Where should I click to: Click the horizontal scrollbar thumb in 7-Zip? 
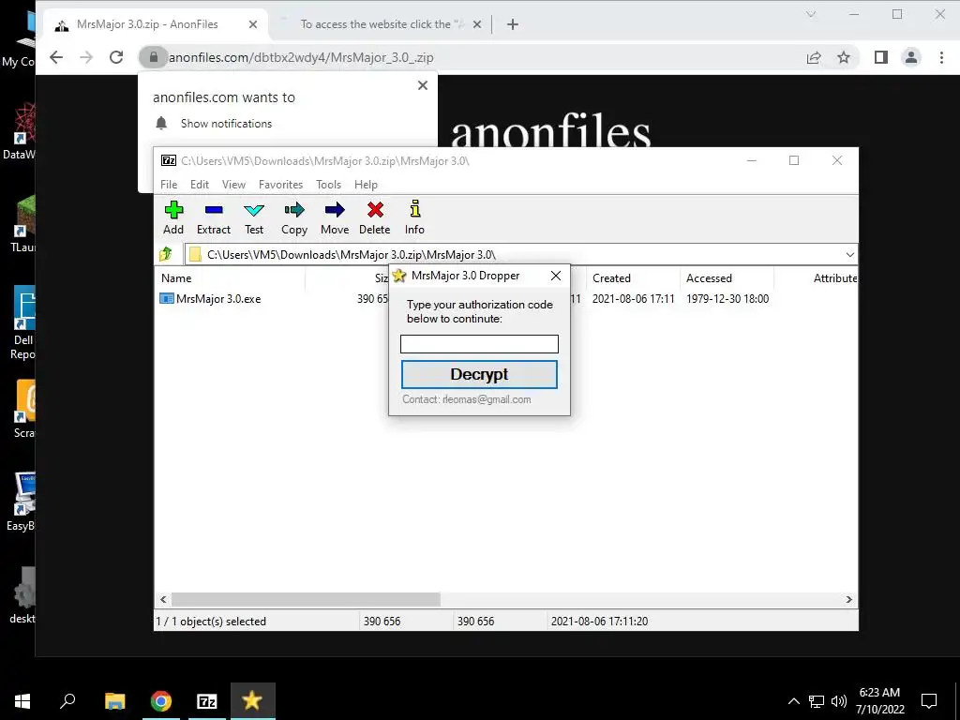[306, 599]
